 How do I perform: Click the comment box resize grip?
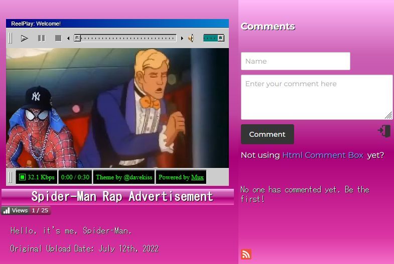click(x=388, y=115)
